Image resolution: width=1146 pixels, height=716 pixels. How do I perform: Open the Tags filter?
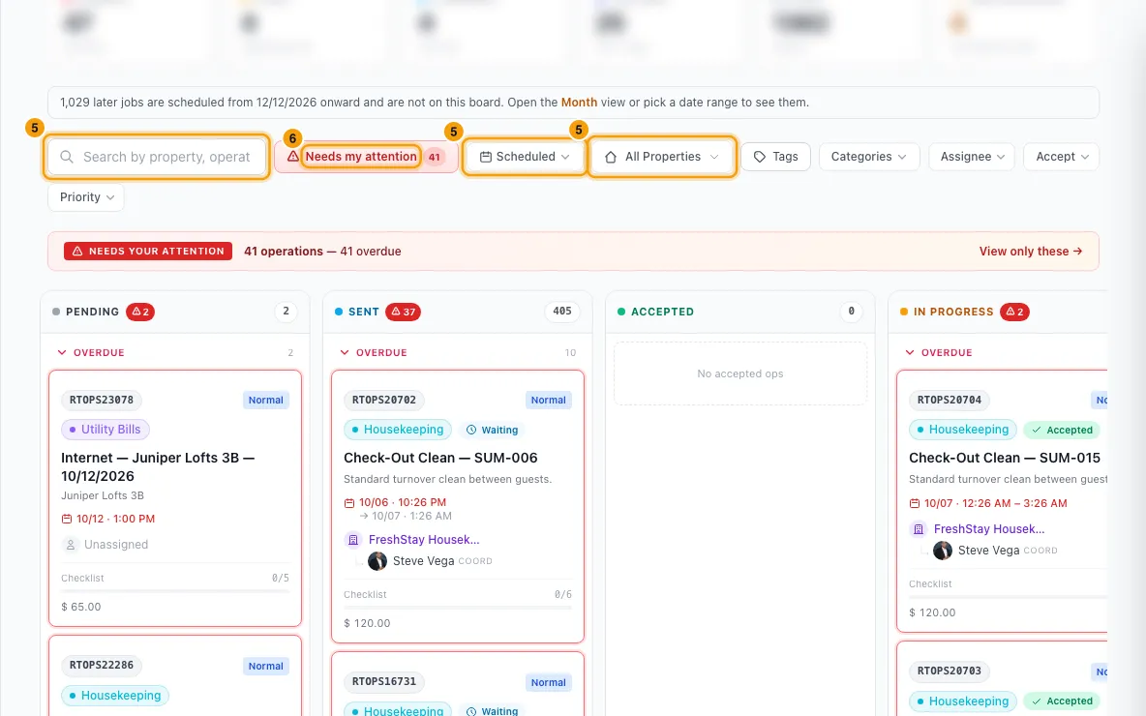[x=775, y=157]
